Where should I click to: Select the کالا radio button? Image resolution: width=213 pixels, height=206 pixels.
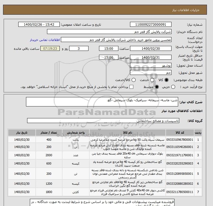pos(167,80)
